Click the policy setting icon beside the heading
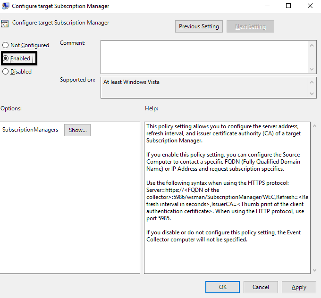The width and height of the screenshot is (321, 298). (5, 24)
